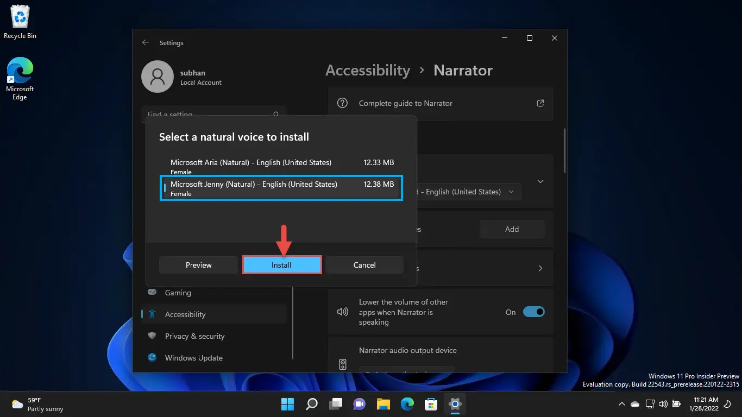
Task: Click the Narrator audio output device row
Action: (441, 355)
